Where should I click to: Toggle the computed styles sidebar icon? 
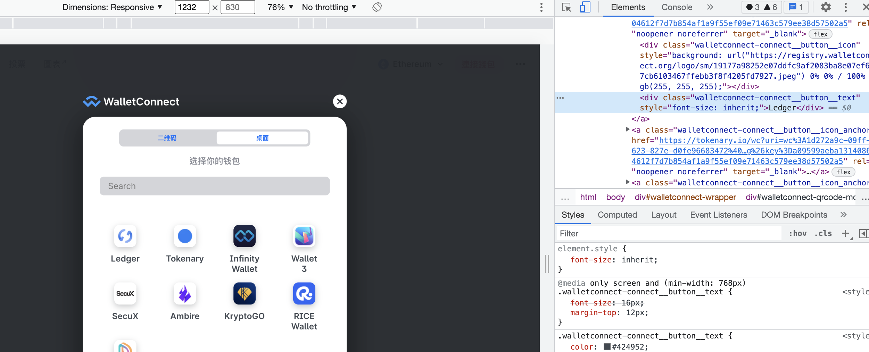(863, 234)
